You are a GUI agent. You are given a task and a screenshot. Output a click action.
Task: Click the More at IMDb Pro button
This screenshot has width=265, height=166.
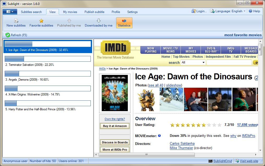pos(115,150)
